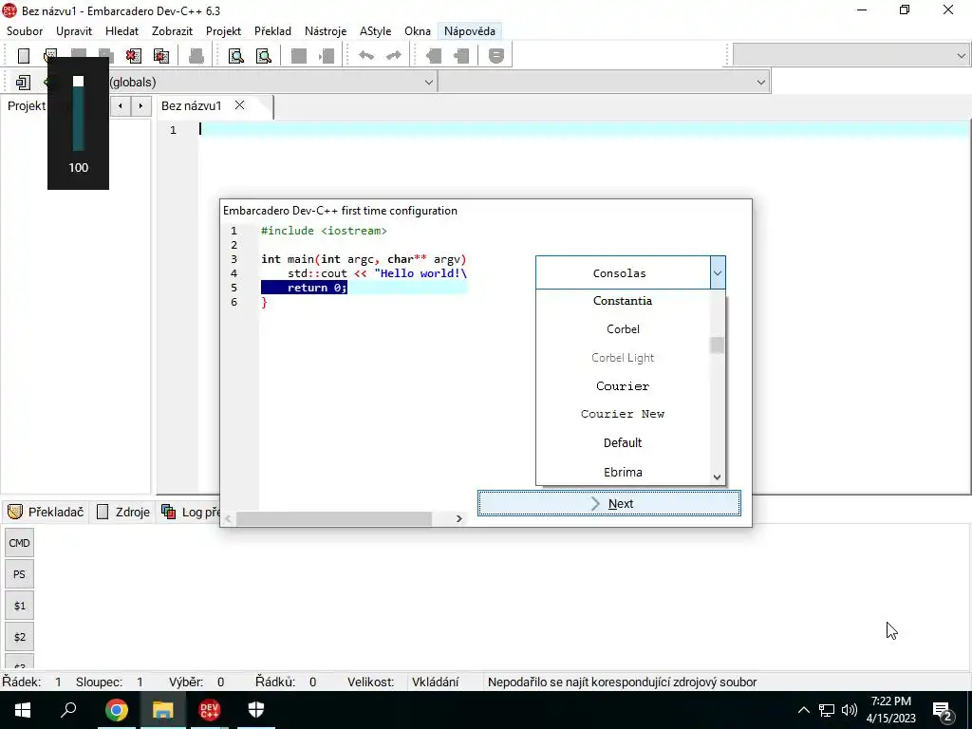Open Replace via second magnifier icon
972x729 pixels.
(x=264, y=56)
